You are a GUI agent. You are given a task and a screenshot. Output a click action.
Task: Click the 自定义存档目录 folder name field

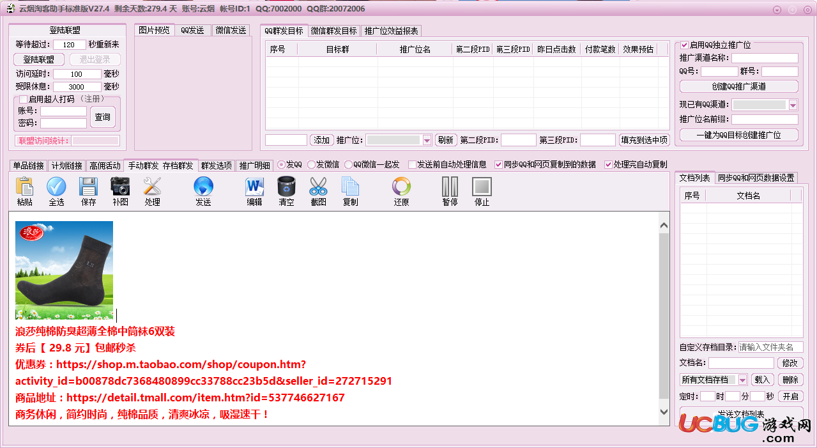click(x=770, y=347)
